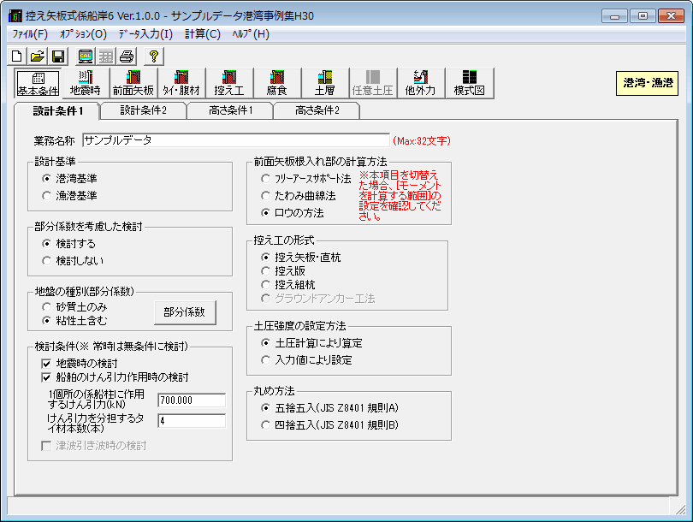
Task: Toggle 船舶のけん引力作用時の検討 checkbox
Action: 115,377
